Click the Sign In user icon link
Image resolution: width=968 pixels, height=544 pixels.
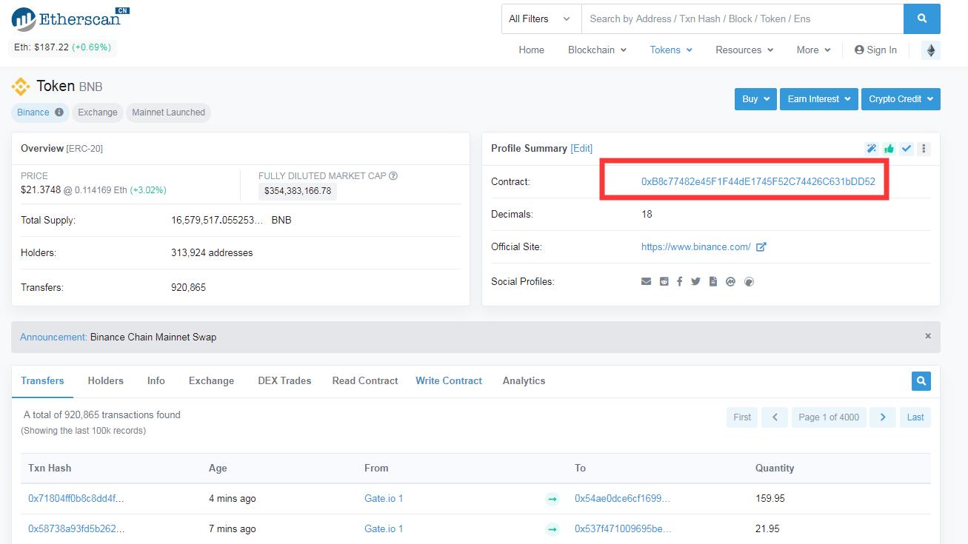coord(875,50)
